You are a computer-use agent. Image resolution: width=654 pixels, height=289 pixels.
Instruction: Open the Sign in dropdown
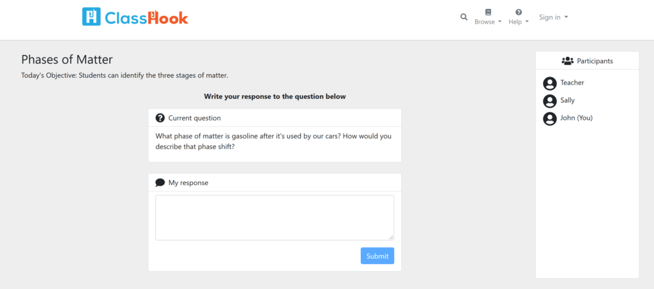click(x=554, y=17)
